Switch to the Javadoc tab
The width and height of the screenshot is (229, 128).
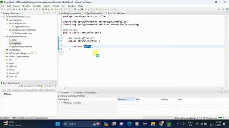click(78, 92)
